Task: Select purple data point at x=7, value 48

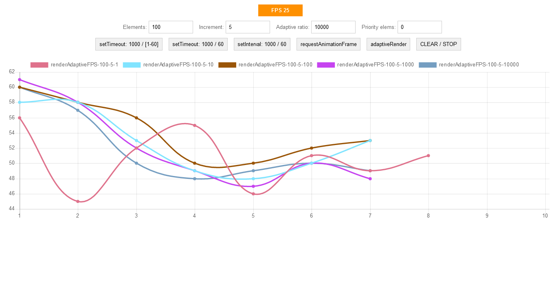Action: coord(370,178)
